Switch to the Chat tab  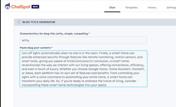click(112, 8)
